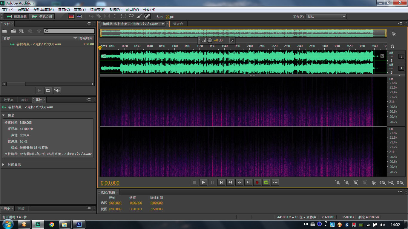Toggle Skip Selection transport button

[275, 182]
